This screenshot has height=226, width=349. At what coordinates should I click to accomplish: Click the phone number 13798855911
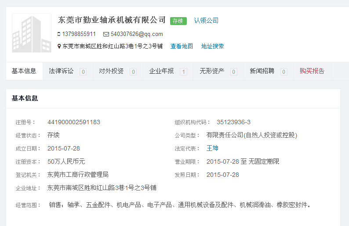(79, 34)
